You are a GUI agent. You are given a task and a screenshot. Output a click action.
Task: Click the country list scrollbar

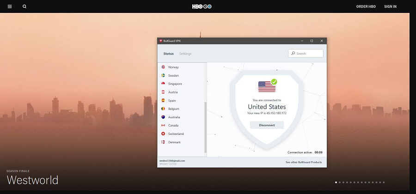click(x=205, y=127)
